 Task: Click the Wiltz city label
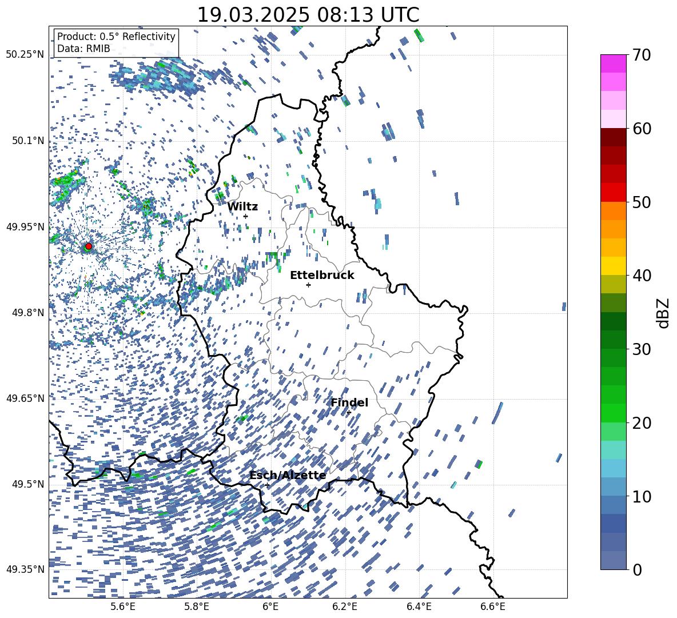click(242, 207)
